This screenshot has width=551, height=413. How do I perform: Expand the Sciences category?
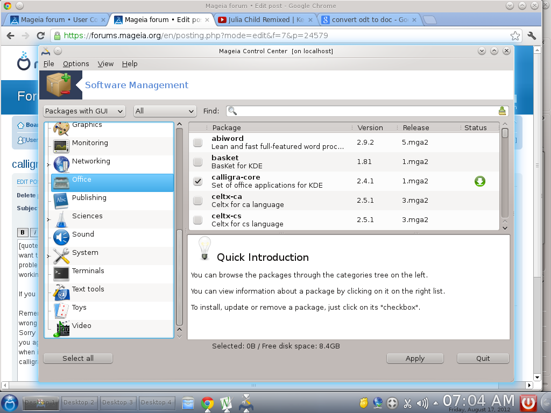pos(48,219)
